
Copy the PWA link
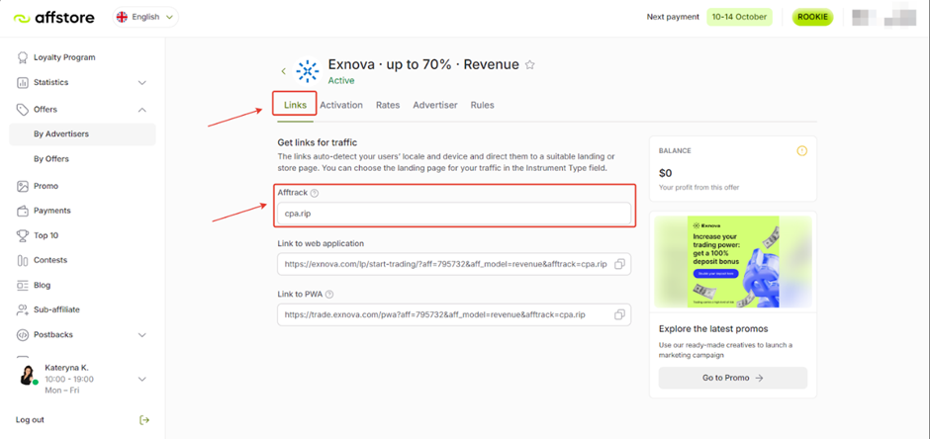click(618, 314)
